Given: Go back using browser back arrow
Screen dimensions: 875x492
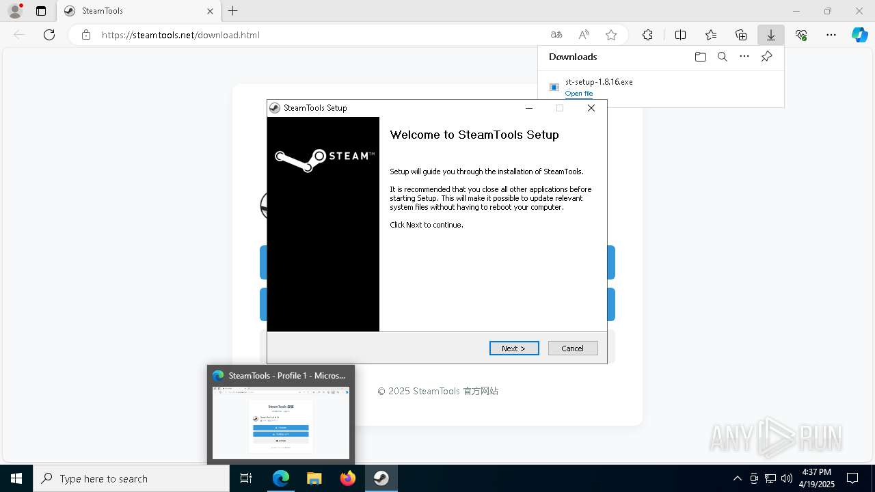Looking at the screenshot, I should tap(19, 35).
